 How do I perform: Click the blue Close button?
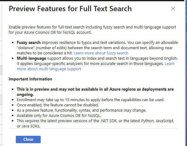point(28,139)
